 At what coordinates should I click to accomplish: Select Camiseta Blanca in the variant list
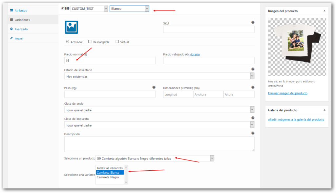pos(110,173)
